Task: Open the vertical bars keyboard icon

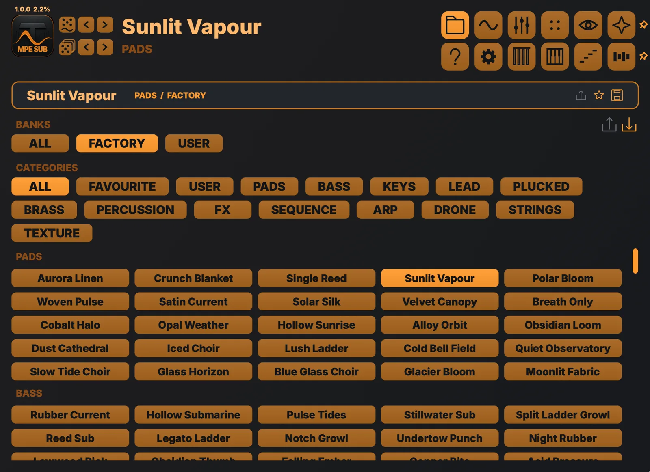Action: coord(522,56)
